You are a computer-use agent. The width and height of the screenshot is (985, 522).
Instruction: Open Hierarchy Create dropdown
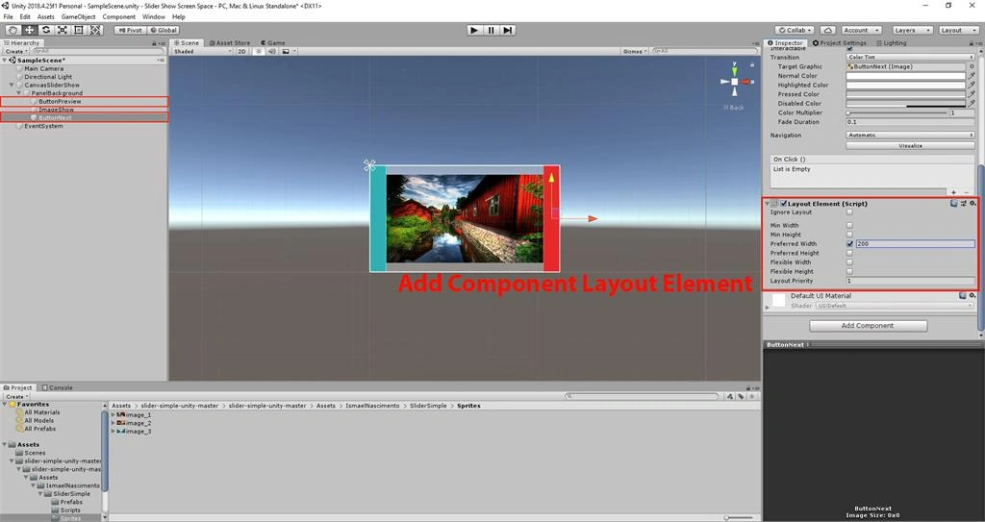pos(15,52)
